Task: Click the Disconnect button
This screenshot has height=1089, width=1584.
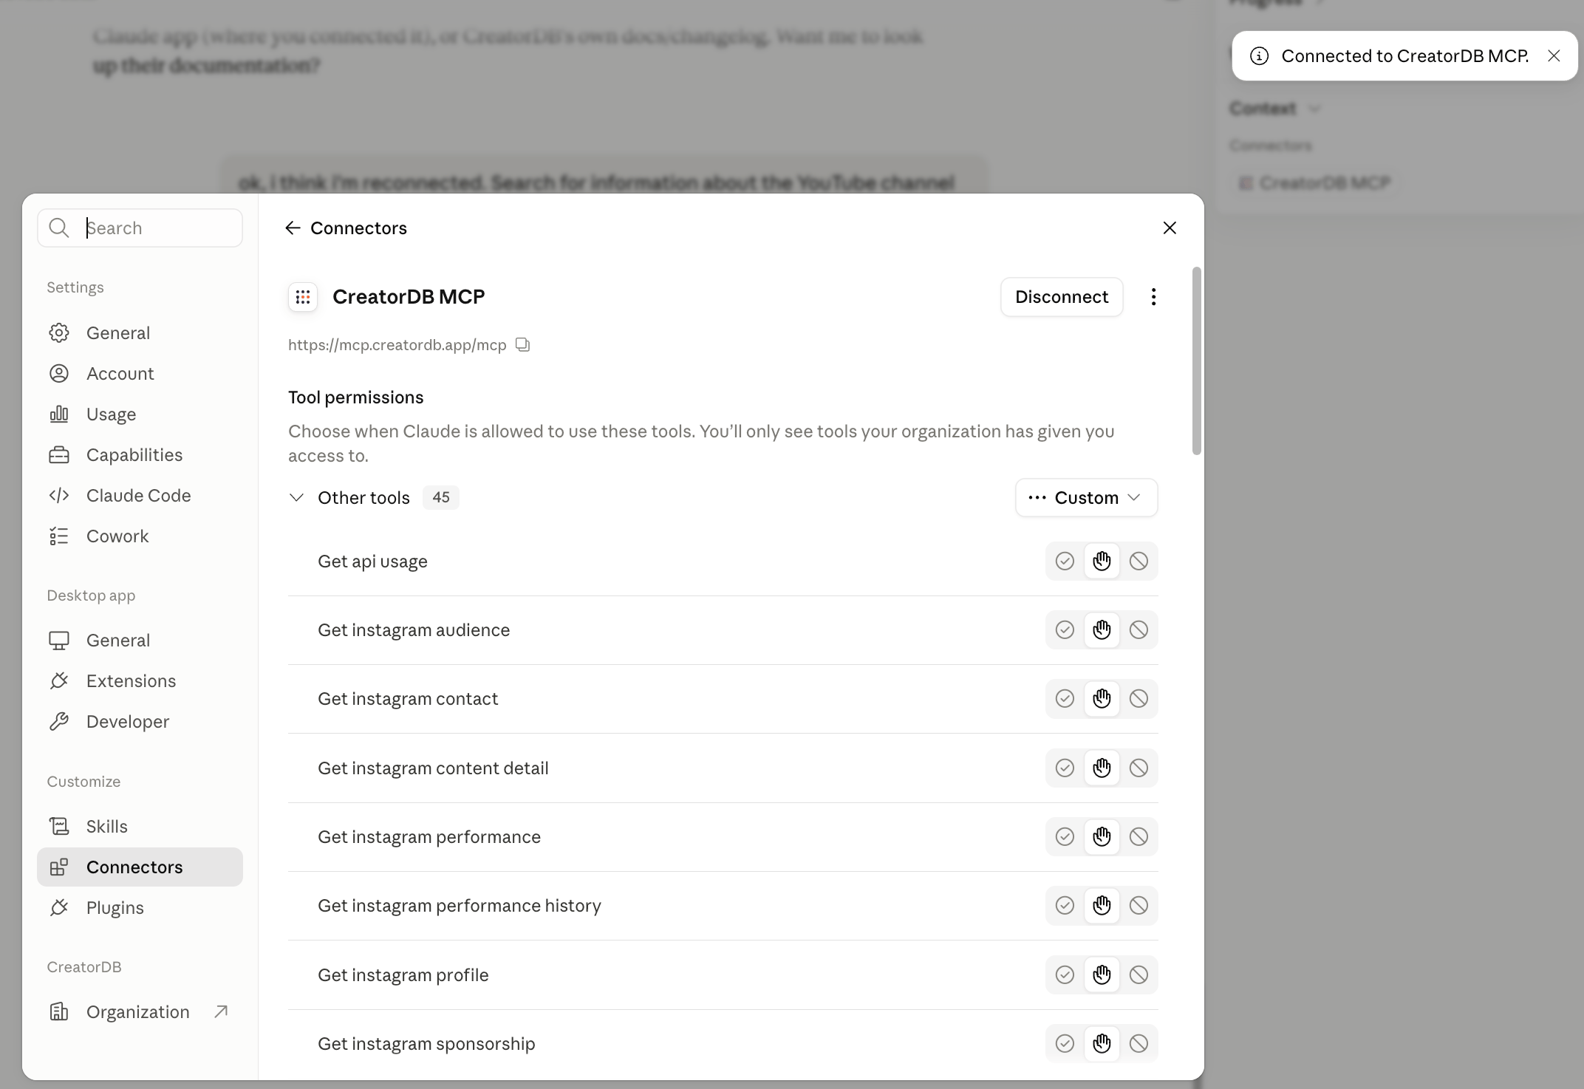Action: pyautogui.click(x=1062, y=297)
